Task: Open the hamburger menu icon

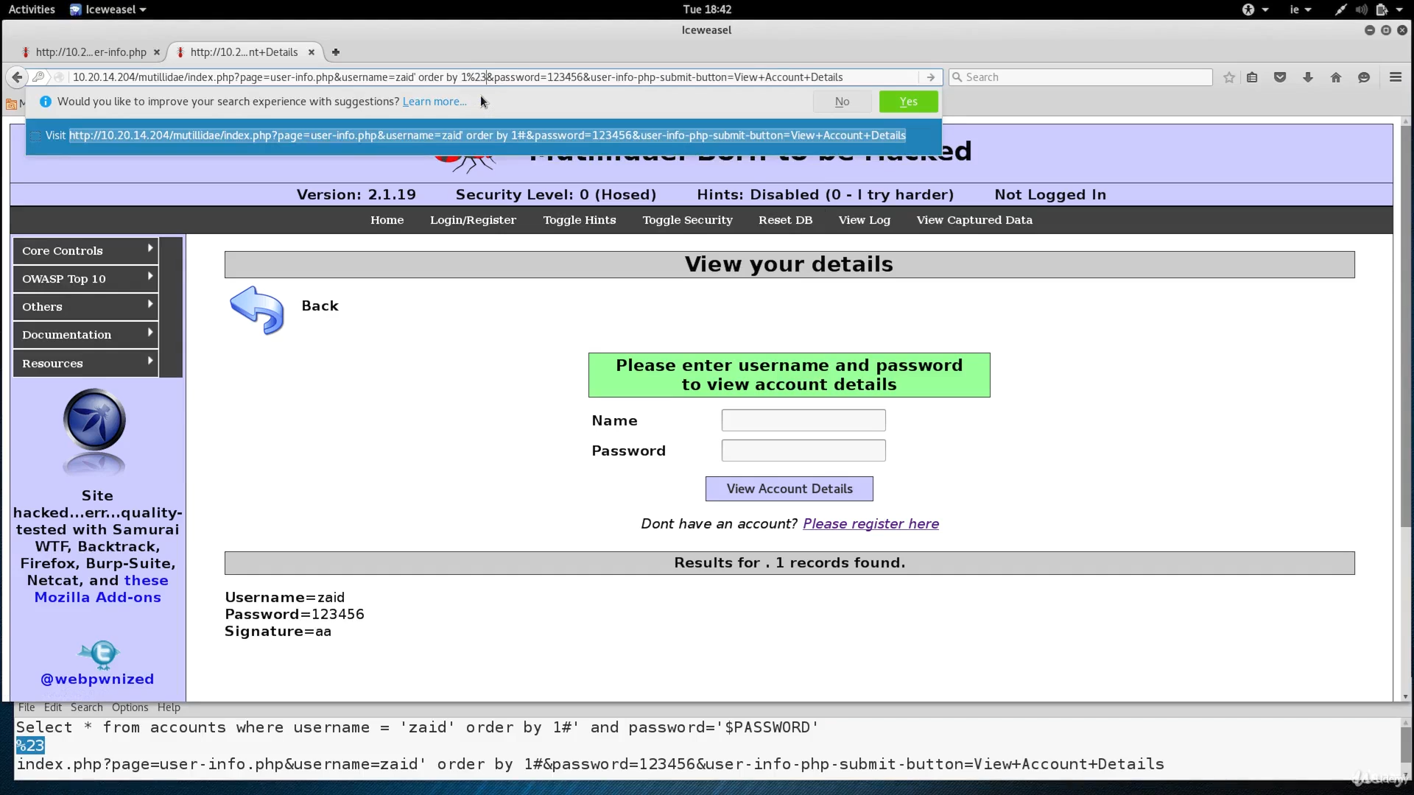Action: [x=1396, y=77]
